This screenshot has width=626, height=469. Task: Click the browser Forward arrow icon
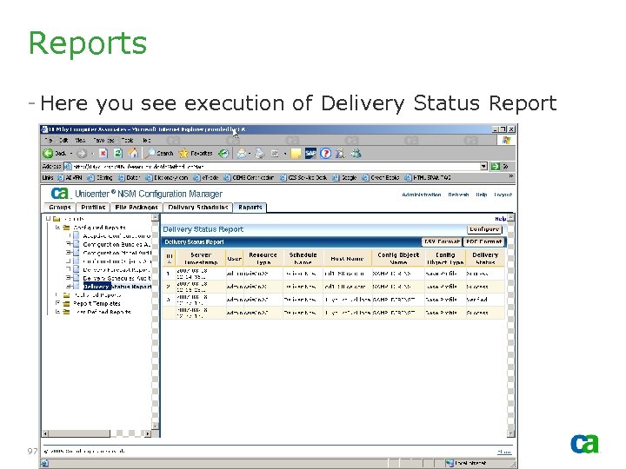point(82,153)
